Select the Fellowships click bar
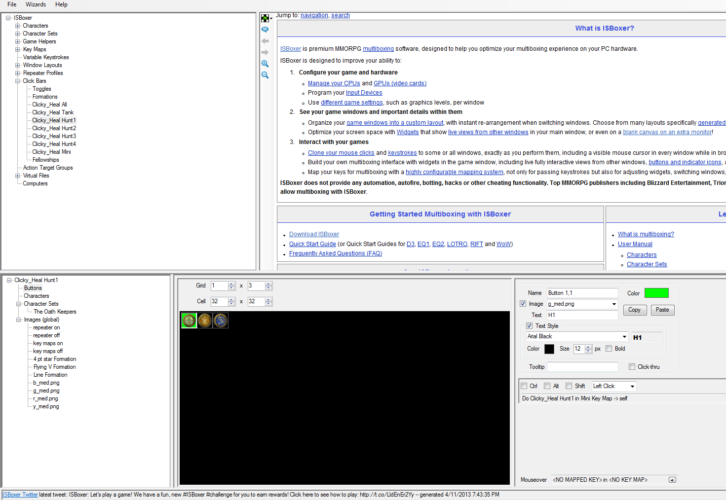726x500 pixels. click(46, 160)
